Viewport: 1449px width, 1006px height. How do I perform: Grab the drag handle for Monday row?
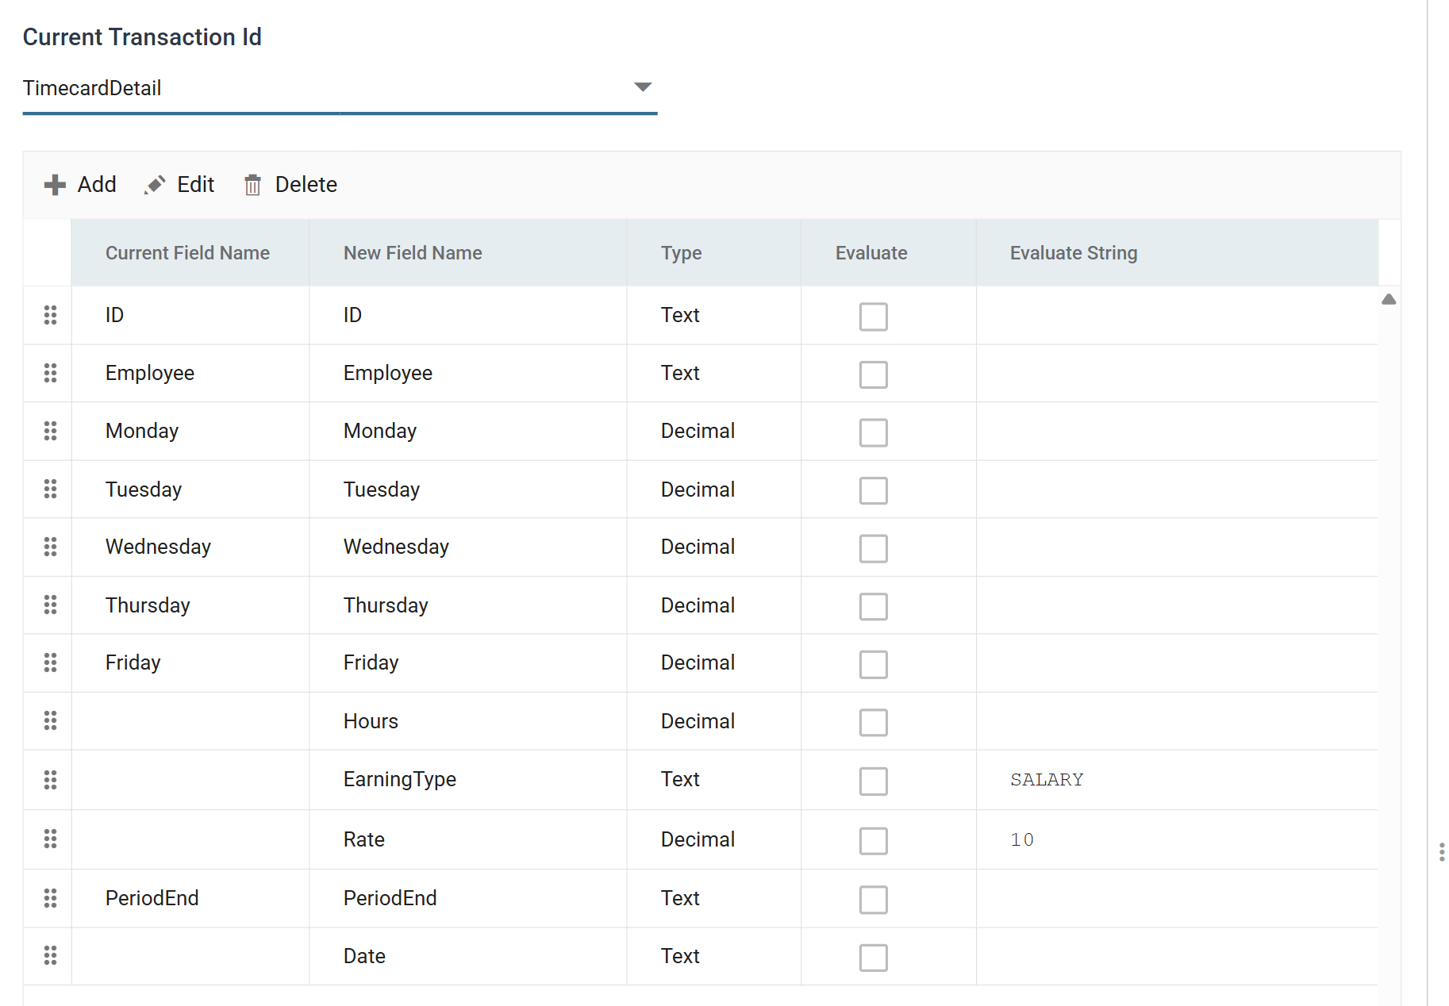50,431
